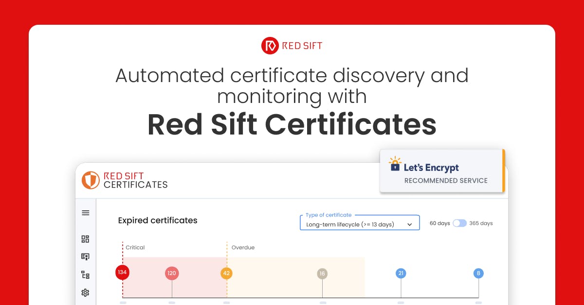
Task: Open the Let's Encrypt recommended service card
Action: [x=442, y=171]
